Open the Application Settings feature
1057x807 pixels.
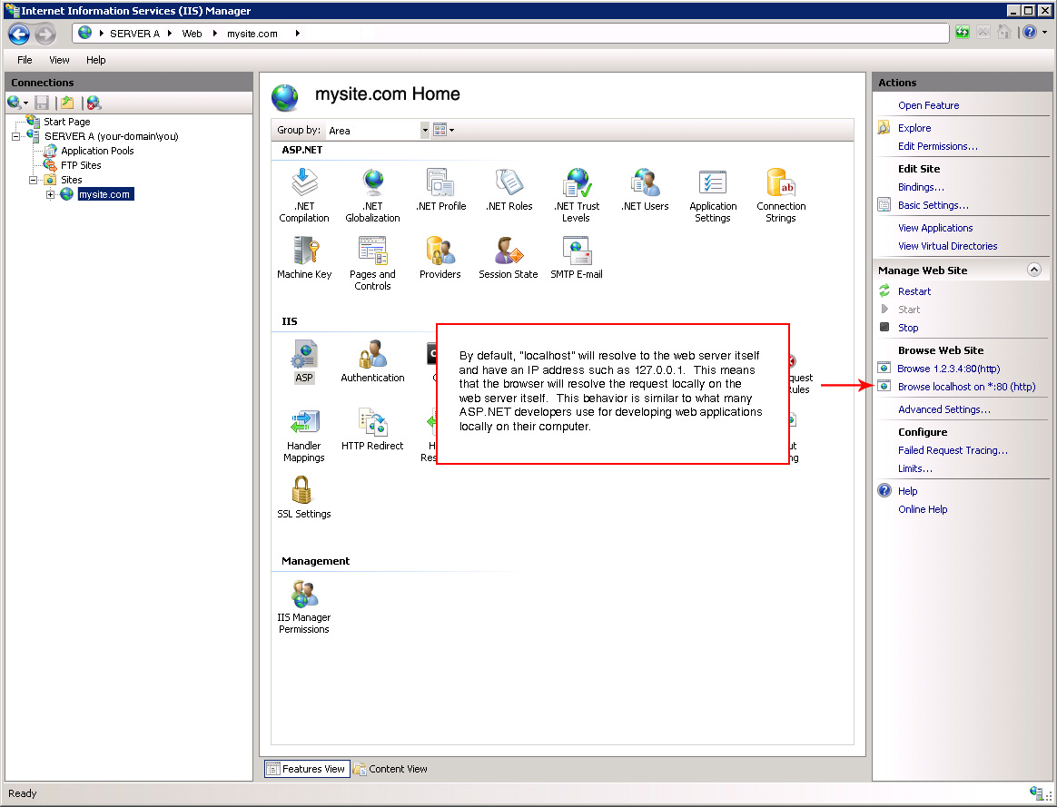713,194
